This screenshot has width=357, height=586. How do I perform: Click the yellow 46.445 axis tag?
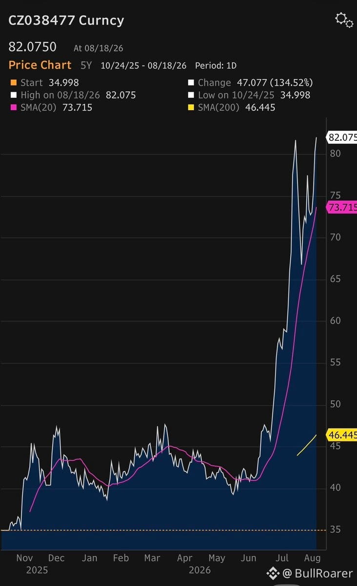[x=342, y=435]
